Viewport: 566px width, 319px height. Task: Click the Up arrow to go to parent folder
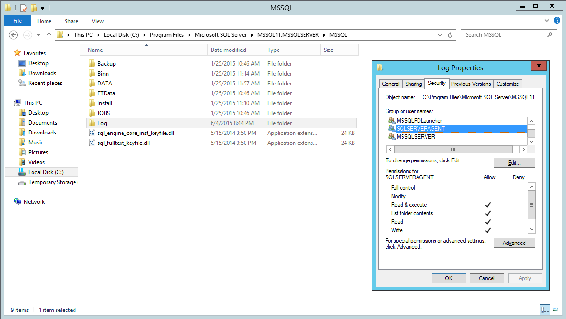coord(49,35)
